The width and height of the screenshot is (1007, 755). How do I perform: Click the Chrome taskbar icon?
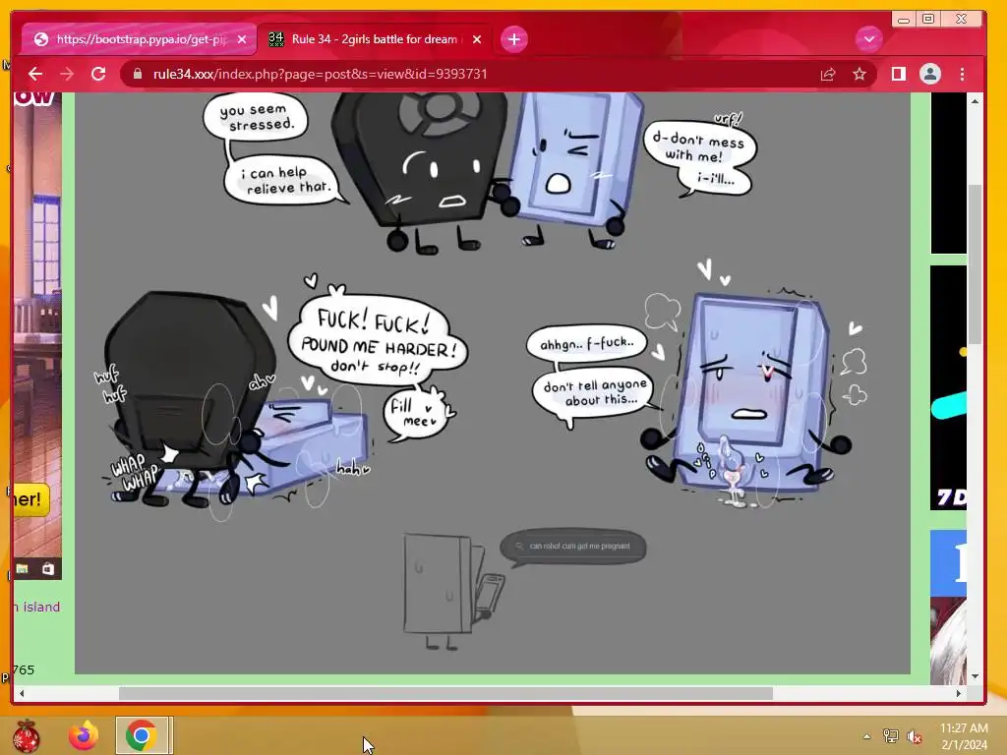pos(142,735)
